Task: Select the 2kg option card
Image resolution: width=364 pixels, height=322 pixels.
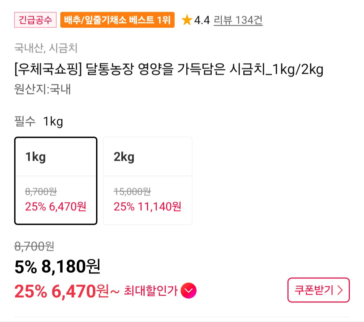Action: [x=147, y=180]
